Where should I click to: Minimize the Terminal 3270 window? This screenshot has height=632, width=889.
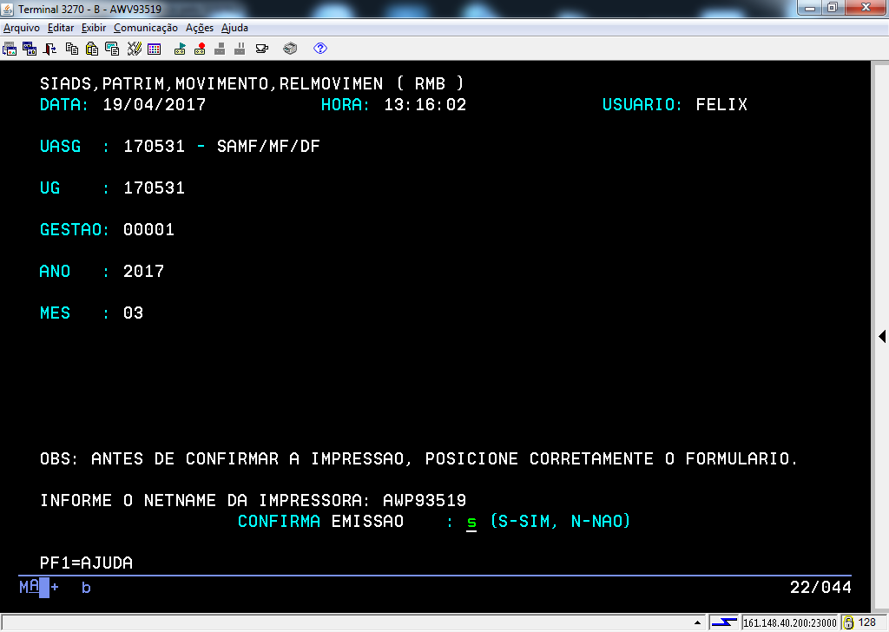[x=810, y=8]
